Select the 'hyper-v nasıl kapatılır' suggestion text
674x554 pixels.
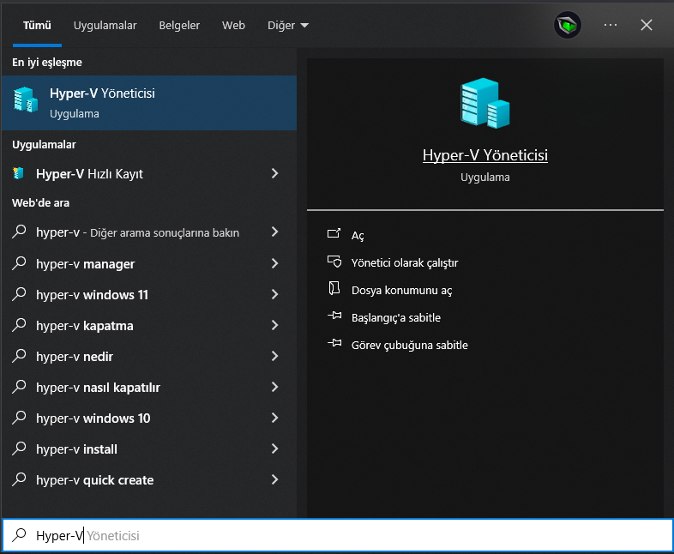(x=98, y=388)
